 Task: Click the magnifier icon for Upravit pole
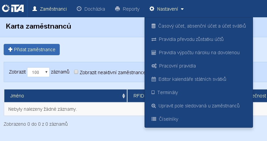click(x=154, y=106)
